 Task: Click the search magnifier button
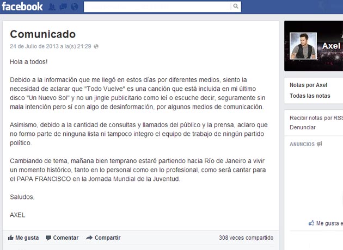click(x=236, y=7)
